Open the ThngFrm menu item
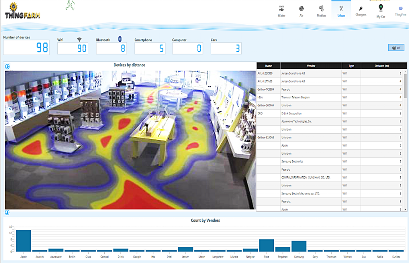The width and height of the screenshot is (409, 263). pyautogui.click(x=400, y=11)
